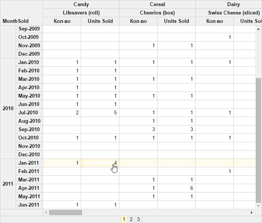The height and width of the screenshot is (223, 262).
Task: Select the Candy column header
Action: point(81,4)
